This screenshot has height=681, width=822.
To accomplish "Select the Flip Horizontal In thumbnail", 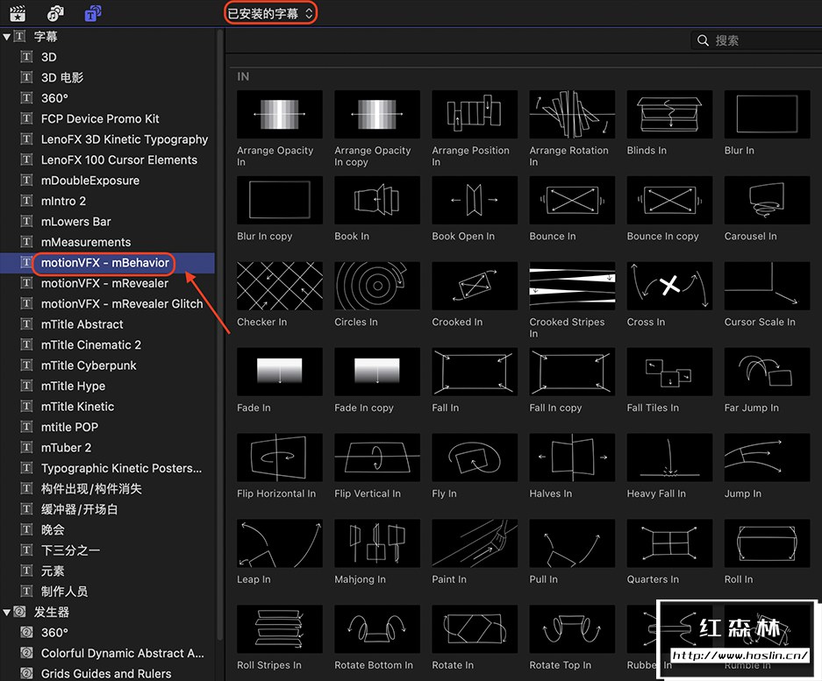I will point(280,458).
